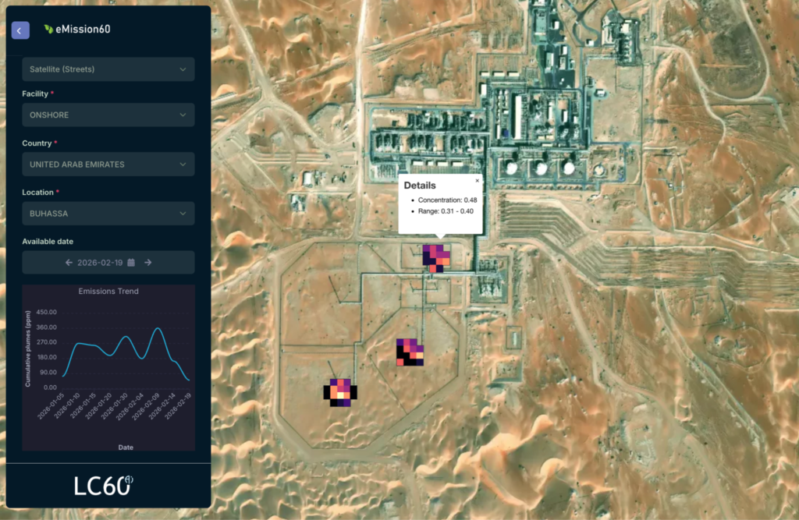
Task: Open the Satellite (Streets) map style dropdown
Action: [108, 69]
